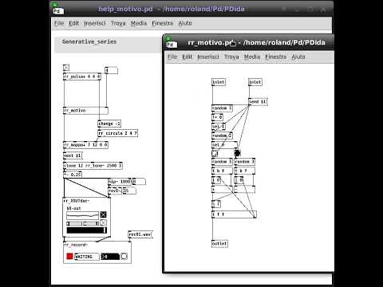Image resolution: width=383 pixels, height=287 pixels.
Task: Click the WAITING status box in rr_record~
Action: (x=87, y=257)
